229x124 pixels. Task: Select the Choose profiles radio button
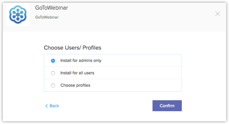[53, 85]
